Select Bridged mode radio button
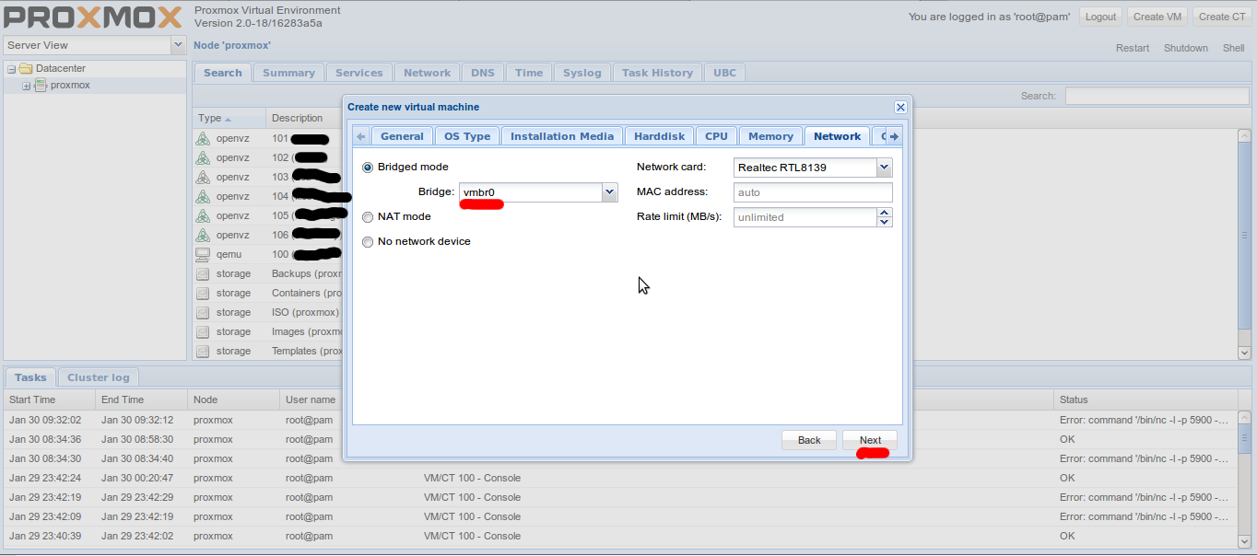This screenshot has width=1257, height=556. pyautogui.click(x=368, y=167)
